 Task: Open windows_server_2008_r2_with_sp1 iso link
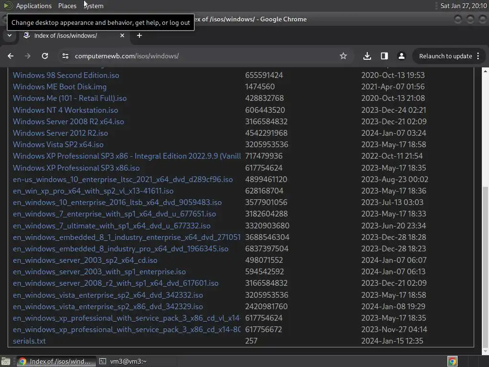pyautogui.click(x=116, y=283)
